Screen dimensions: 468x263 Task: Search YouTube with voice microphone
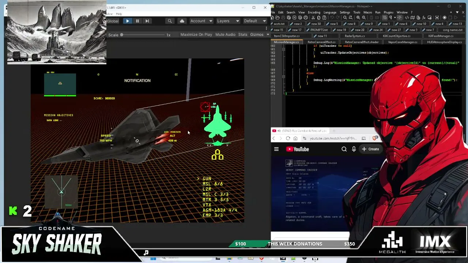(x=354, y=149)
